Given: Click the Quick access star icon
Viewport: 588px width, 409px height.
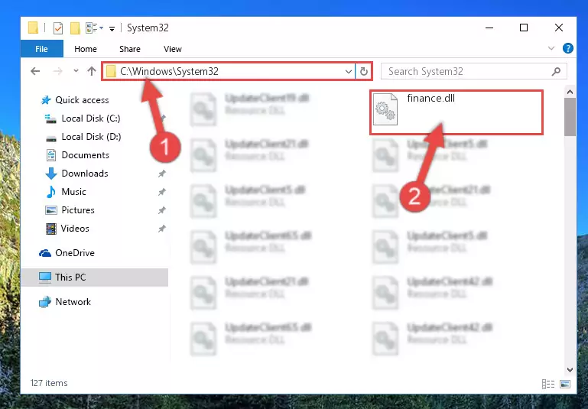Looking at the screenshot, I should pos(46,100).
